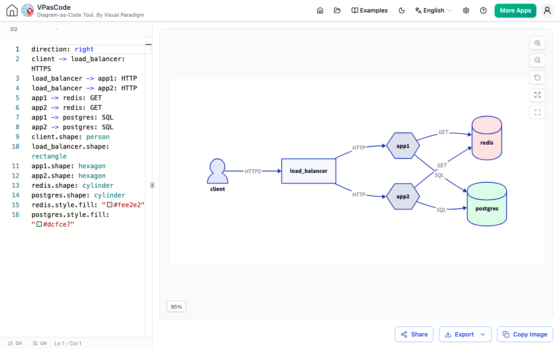The width and height of the screenshot is (560, 349).
Task: Open the Examples menu
Action: [x=369, y=11]
